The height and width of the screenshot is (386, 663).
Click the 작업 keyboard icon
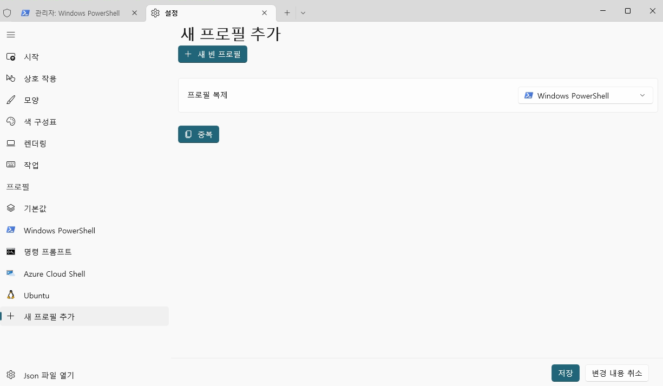pyautogui.click(x=11, y=165)
